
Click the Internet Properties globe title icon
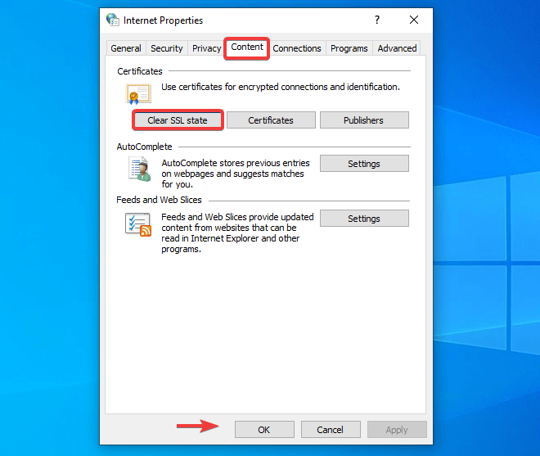click(113, 20)
